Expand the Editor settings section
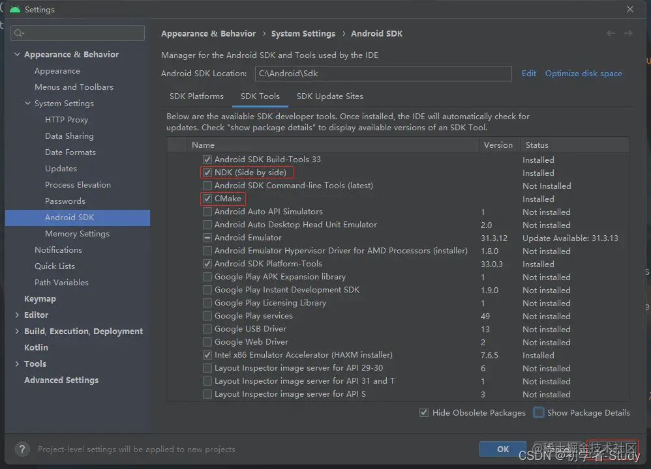Image resolution: width=651 pixels, height=469 pixels. point(18,315)
